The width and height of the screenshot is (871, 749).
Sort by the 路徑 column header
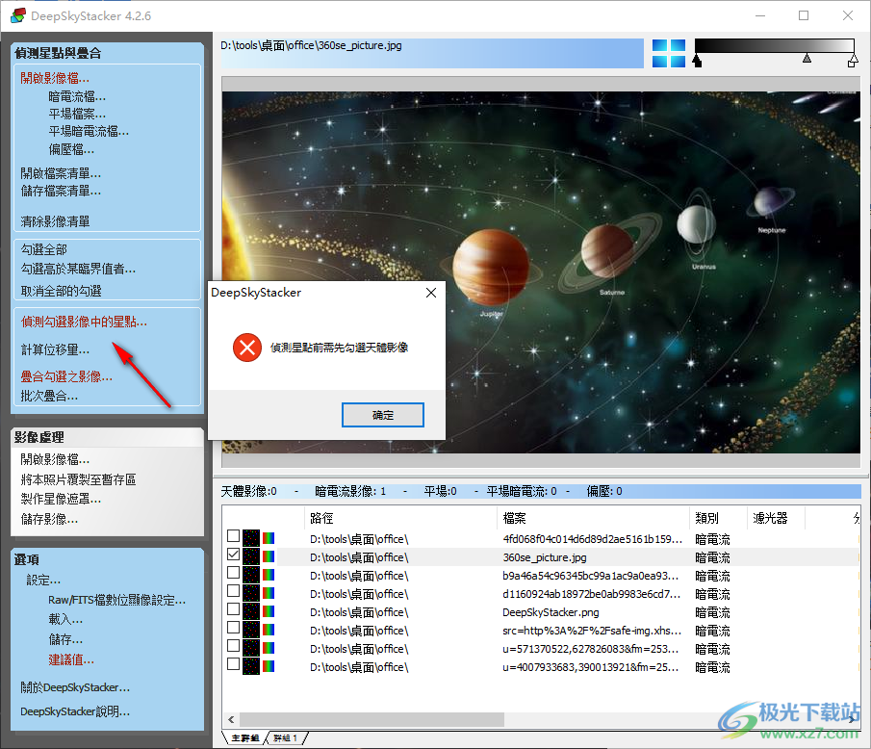click(x=400, y=518)
